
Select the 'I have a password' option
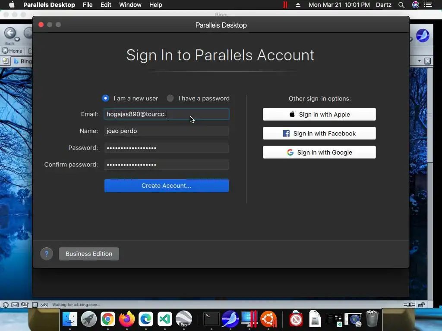point(170,98)
